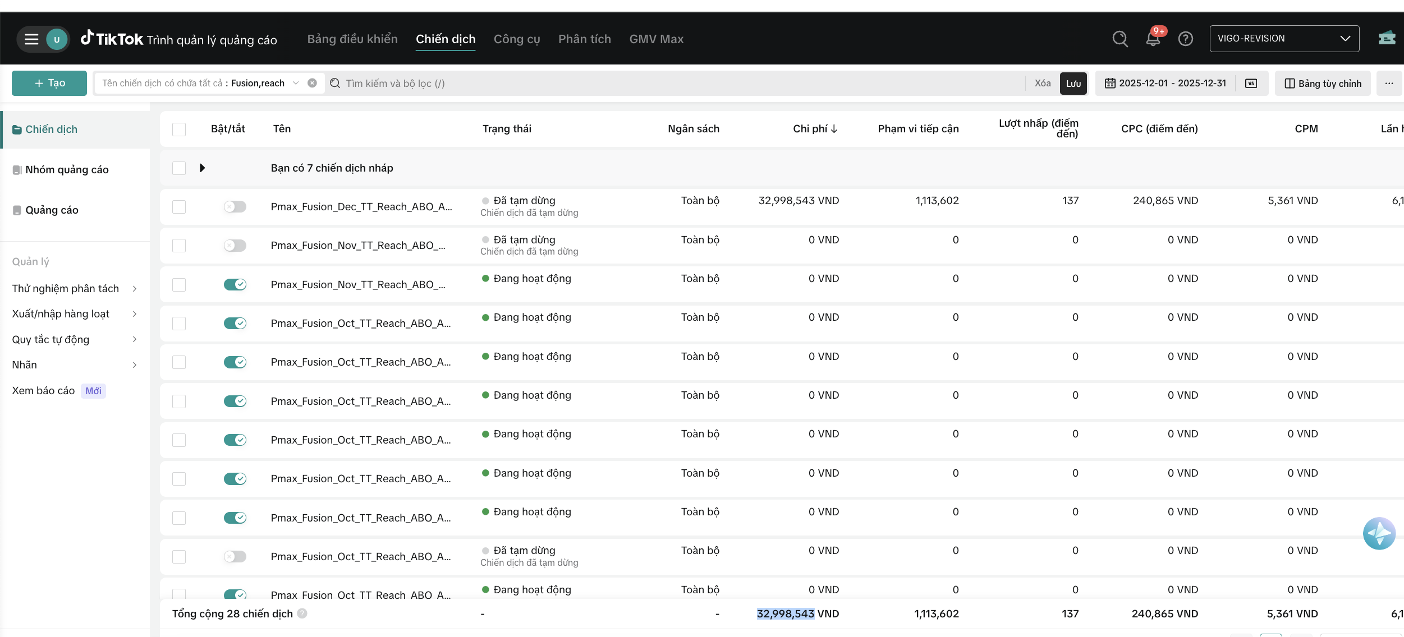
Task: Open the help question mark icon
Action: (x=1185, y=39)
